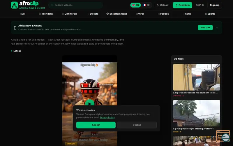Viewport: 233px width, 146px height.
Task: Click the streets tag under second Up Next video
Action: [176, 132]
